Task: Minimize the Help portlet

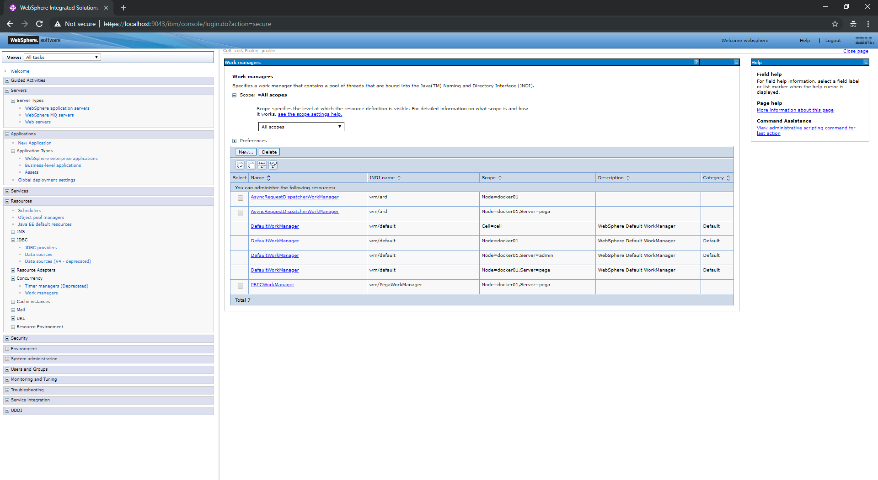Action: tap(866, 62)
